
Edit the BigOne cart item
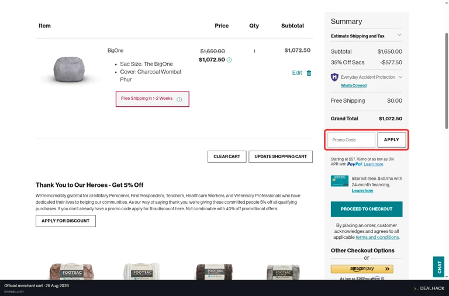coord(297,72)
